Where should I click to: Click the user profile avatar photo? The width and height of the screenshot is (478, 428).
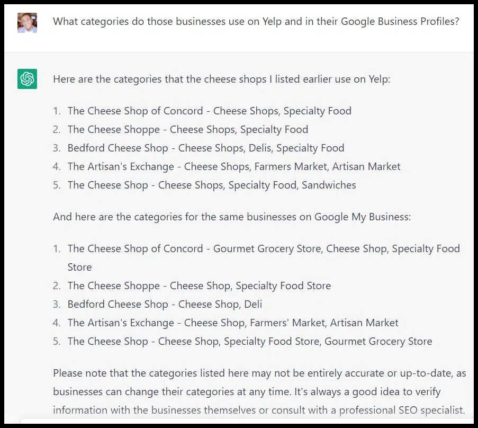(x=27, y=23)
